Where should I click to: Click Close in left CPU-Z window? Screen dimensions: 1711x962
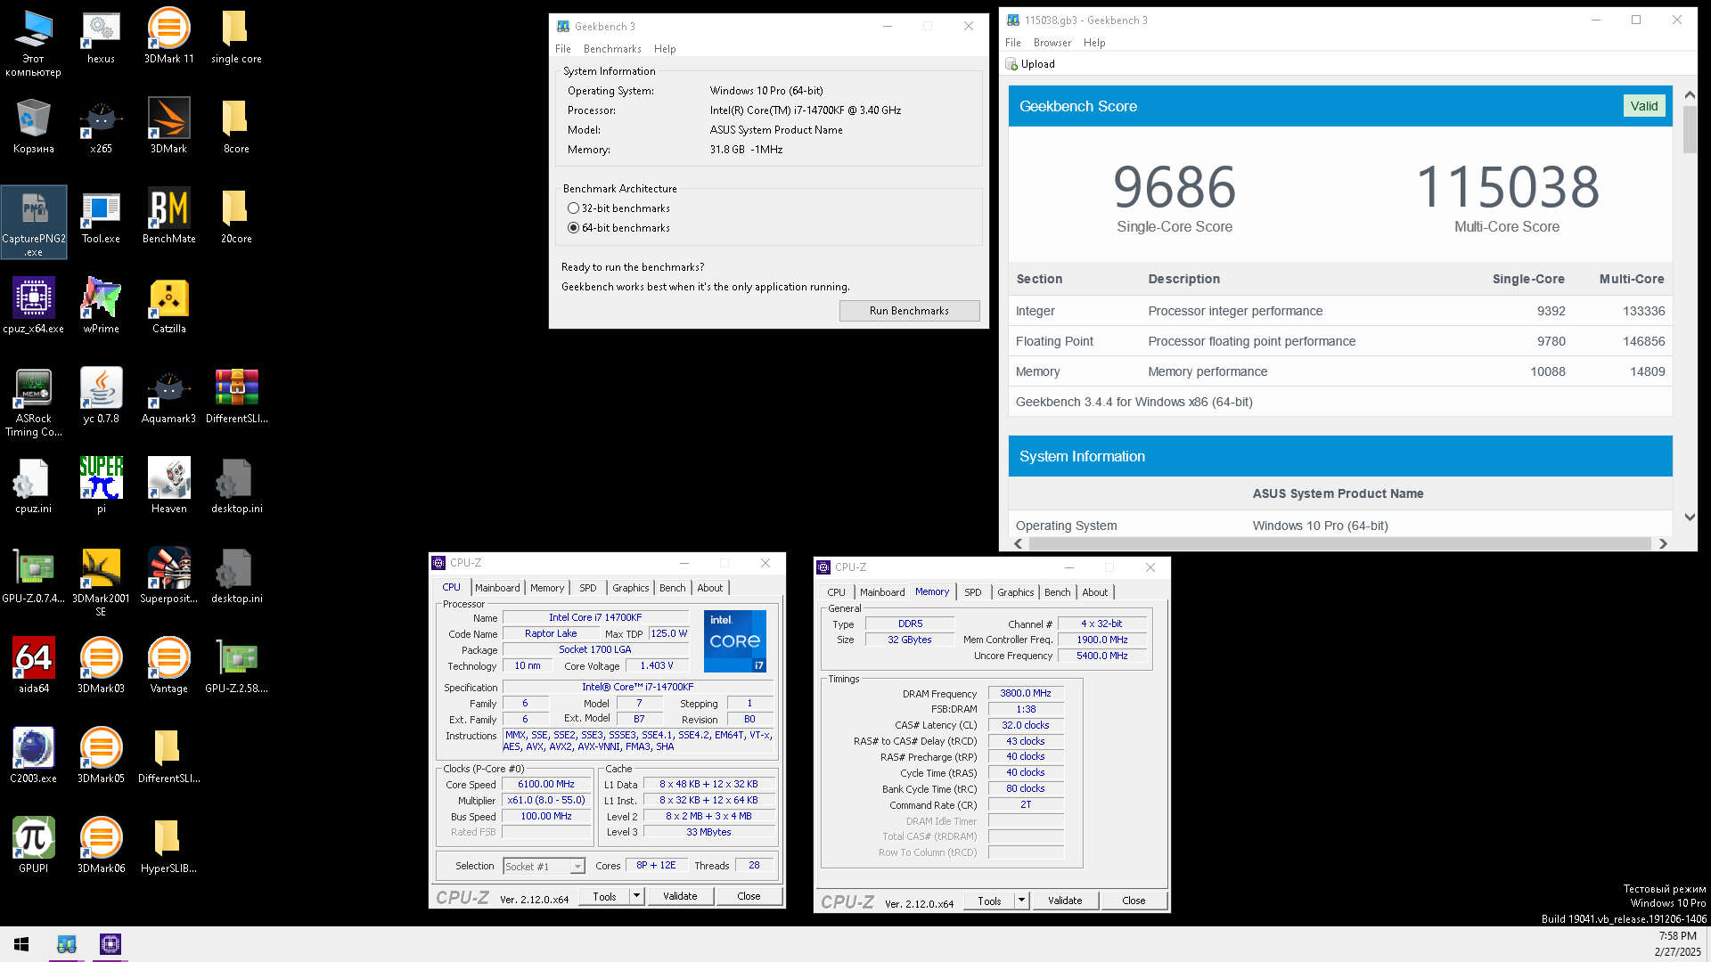(x=749, y=897)
